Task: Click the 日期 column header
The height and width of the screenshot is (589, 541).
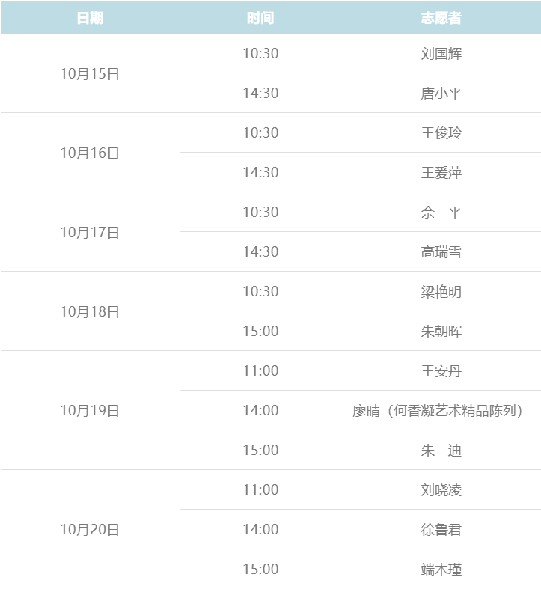Action: [x=90, y=18]
